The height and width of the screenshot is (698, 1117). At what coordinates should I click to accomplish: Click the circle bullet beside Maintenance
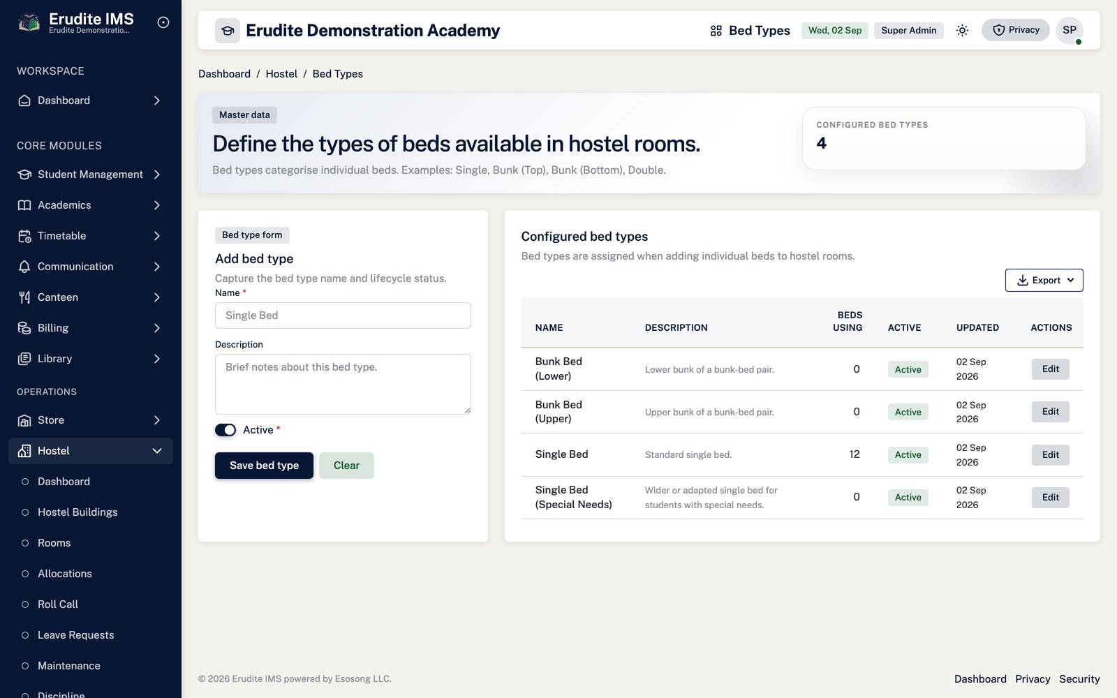[x=25, y=666]
